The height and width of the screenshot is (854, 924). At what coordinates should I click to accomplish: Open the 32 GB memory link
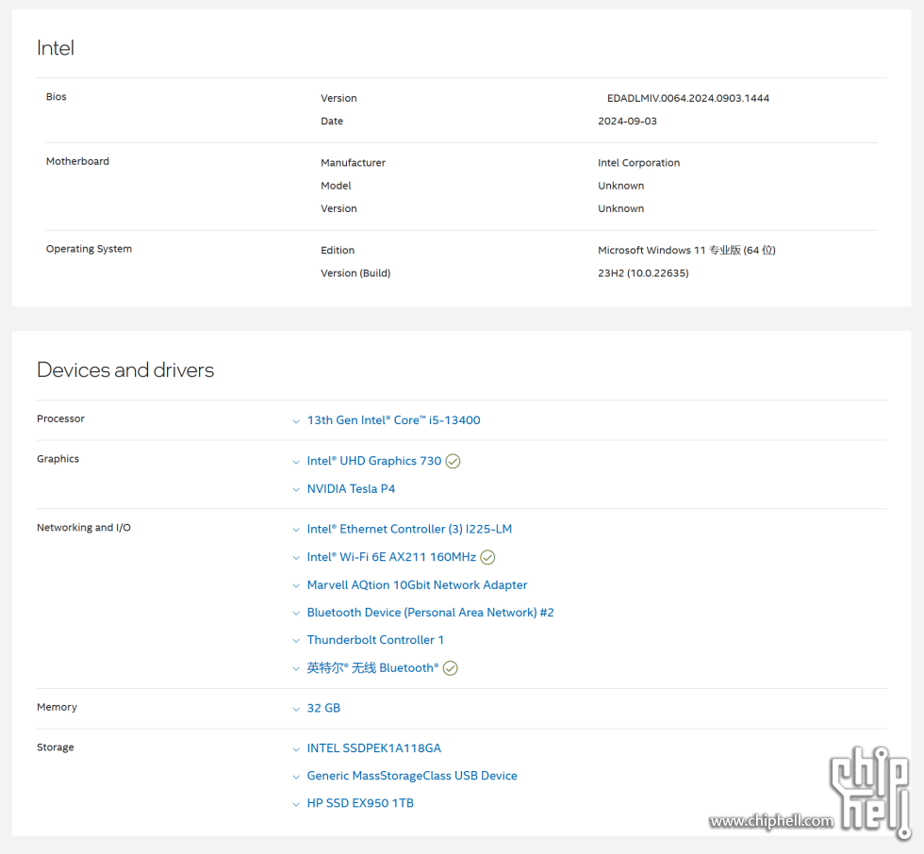(323, 708)
